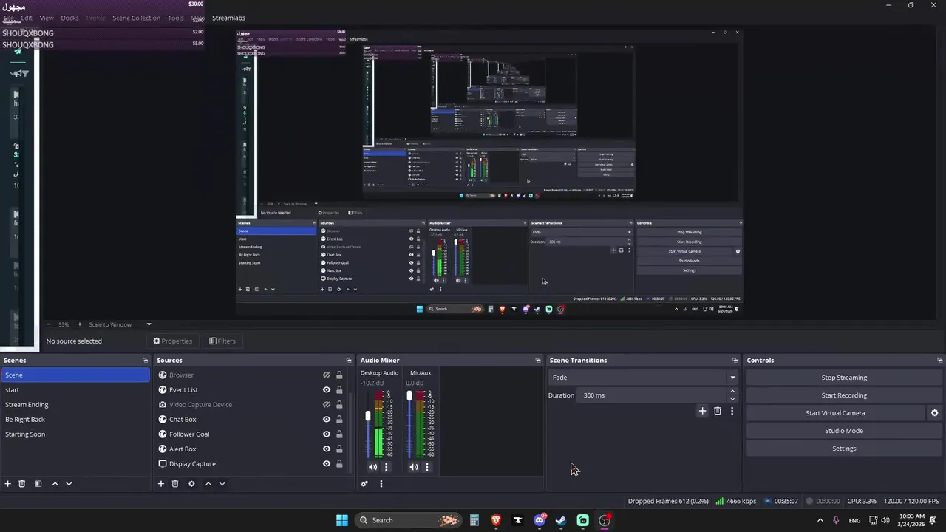The height and width of the screenshot is (532, 946).
Task: Click the taskbar Search box
Action: tap(409, 520)
